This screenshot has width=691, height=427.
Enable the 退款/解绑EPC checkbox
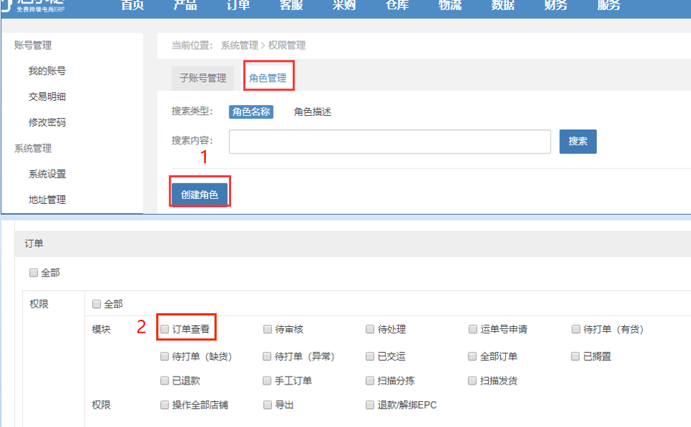tap(370, 405)
